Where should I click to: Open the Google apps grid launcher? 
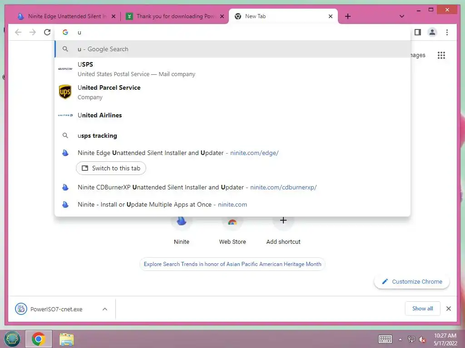[x=441, y=55]
